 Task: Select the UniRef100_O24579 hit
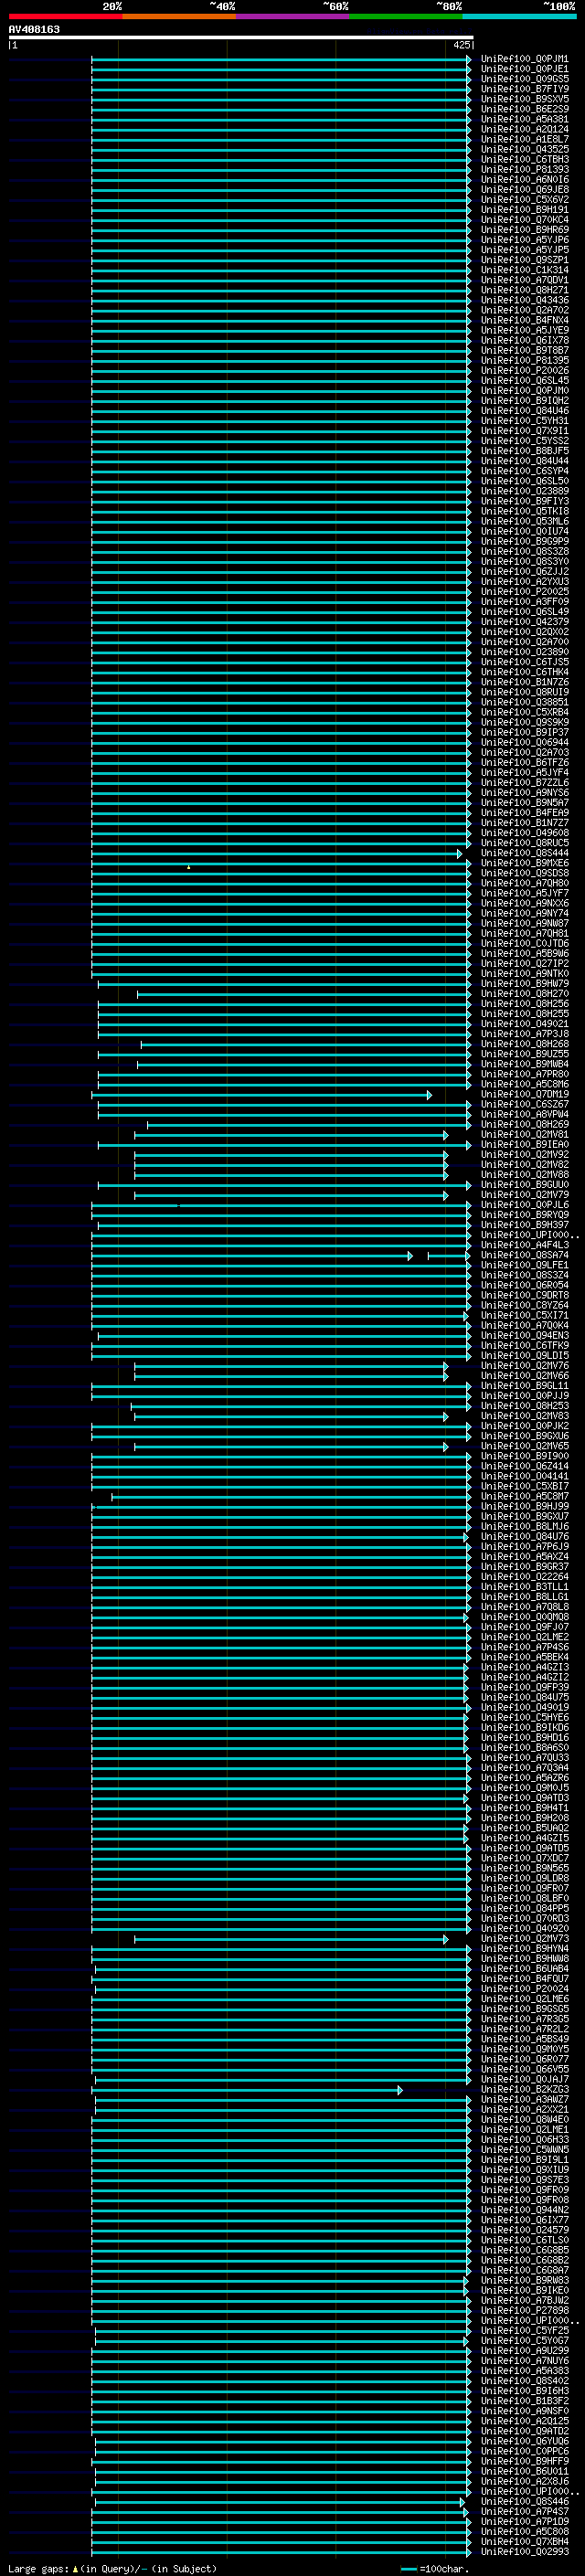point(525,2229)
